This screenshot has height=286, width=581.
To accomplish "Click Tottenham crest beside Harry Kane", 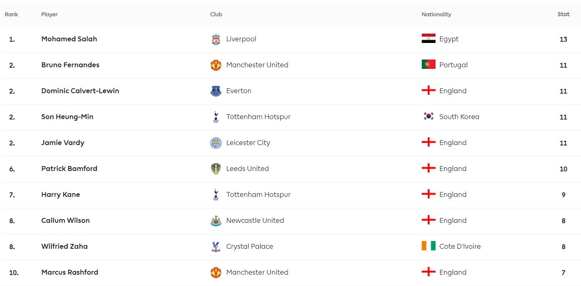I will pyautogui.click(x=216, y=195).
